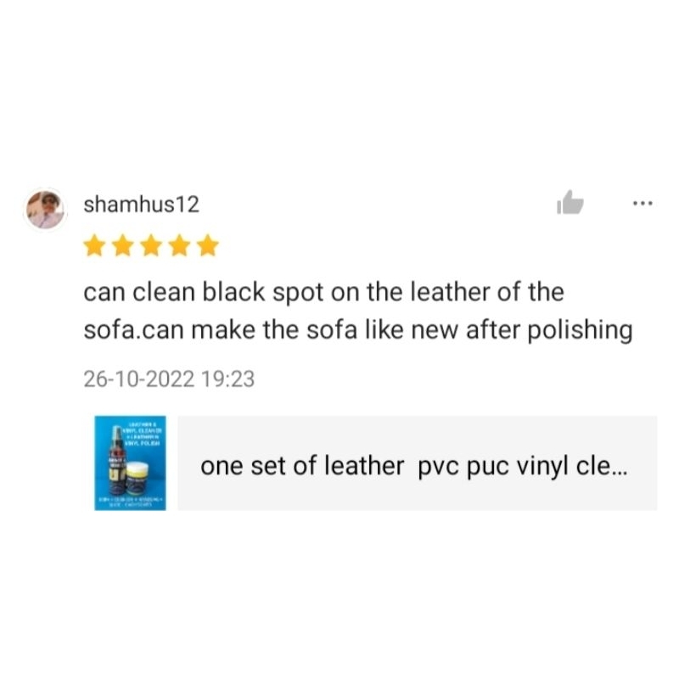Screen dimensions: 679x679
Task: Select the review line ending 'after polishing'
Action: click(x=358, y=331)
